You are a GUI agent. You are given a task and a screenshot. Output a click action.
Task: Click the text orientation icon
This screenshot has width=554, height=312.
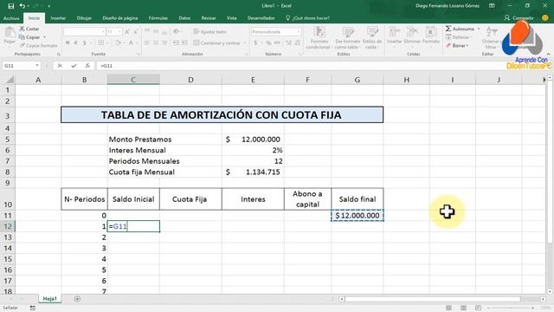pyautogui.click(x=177, y=32)
